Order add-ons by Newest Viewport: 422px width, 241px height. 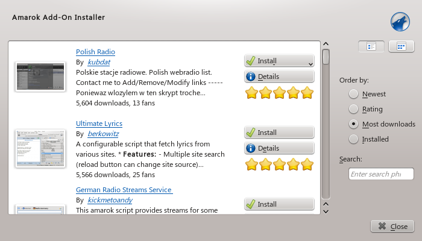(367, 94)
